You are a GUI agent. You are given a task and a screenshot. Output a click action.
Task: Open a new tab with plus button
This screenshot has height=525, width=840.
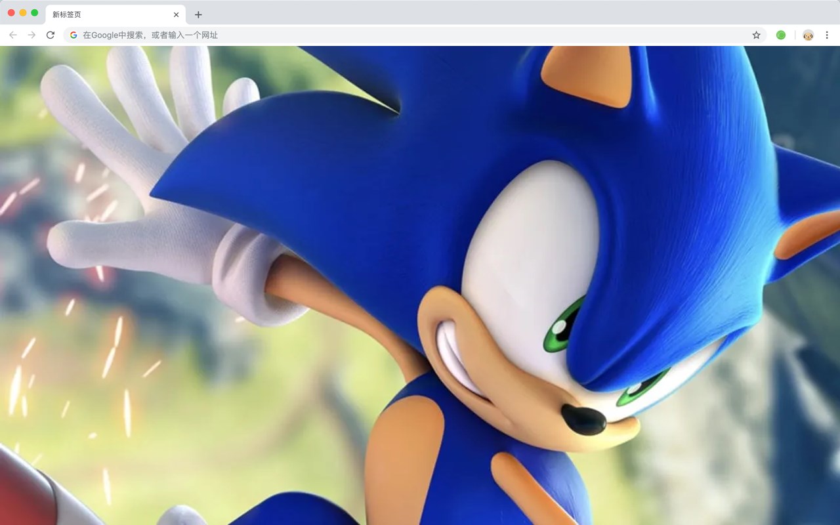pos(198,14)
